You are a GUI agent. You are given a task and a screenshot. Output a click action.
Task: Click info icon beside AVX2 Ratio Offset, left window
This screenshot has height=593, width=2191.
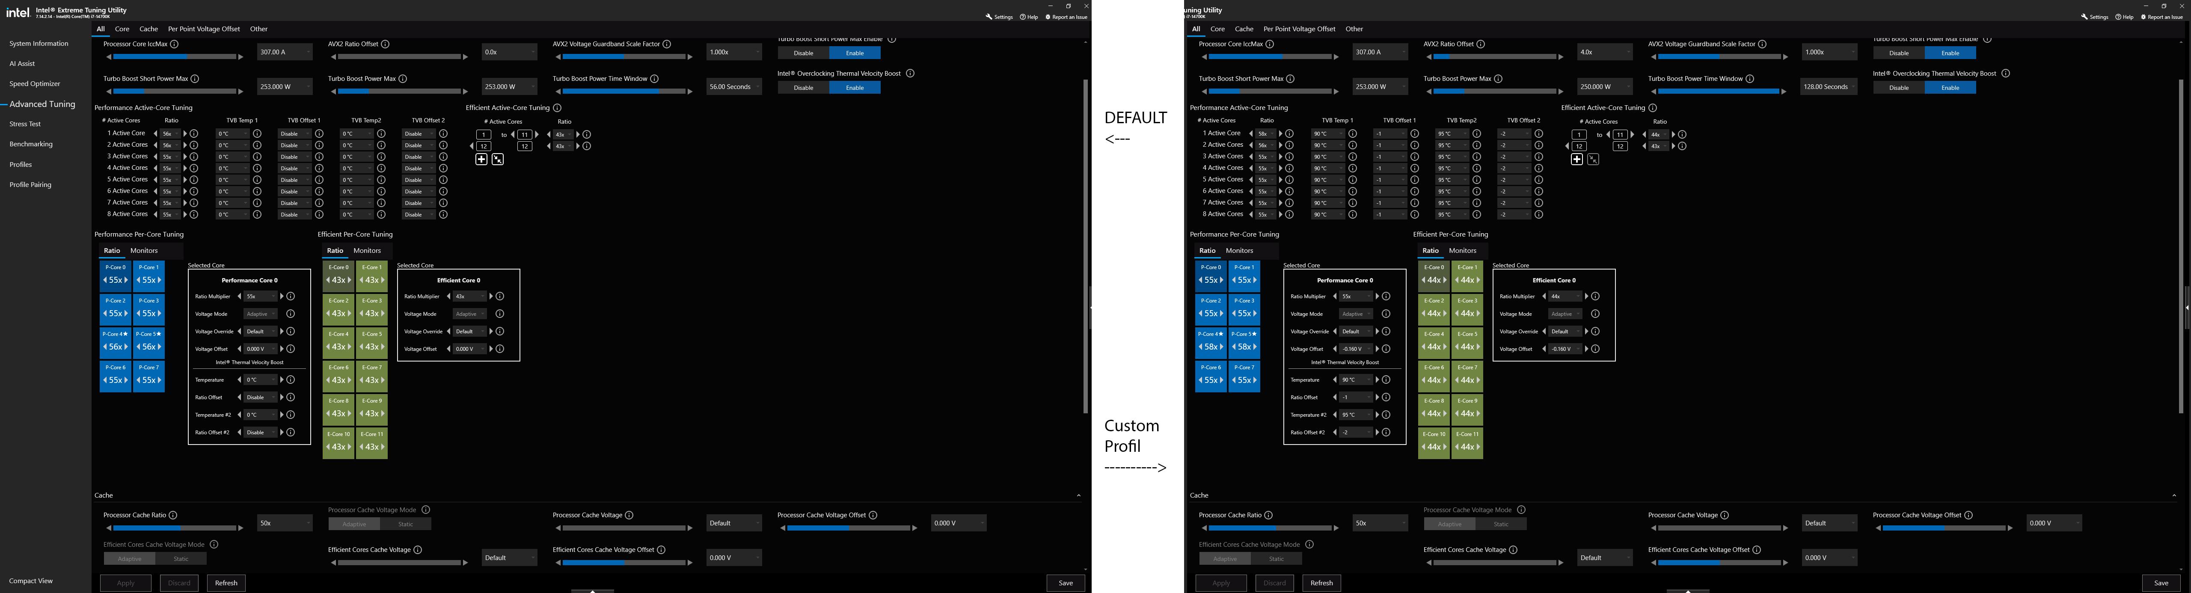click(385, 44)
